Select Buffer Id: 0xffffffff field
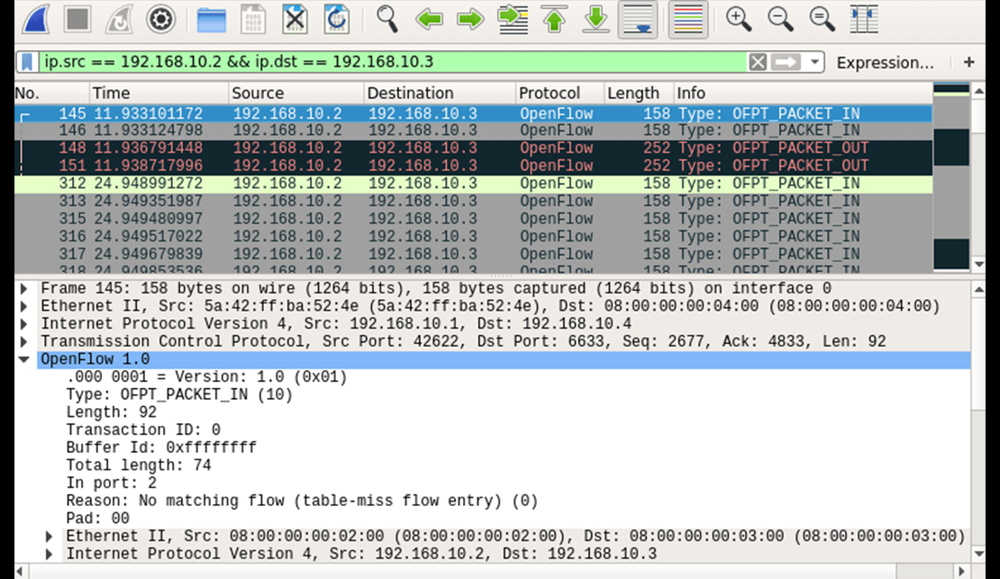The image size is (1000, 579). click(x=161, y=448)
